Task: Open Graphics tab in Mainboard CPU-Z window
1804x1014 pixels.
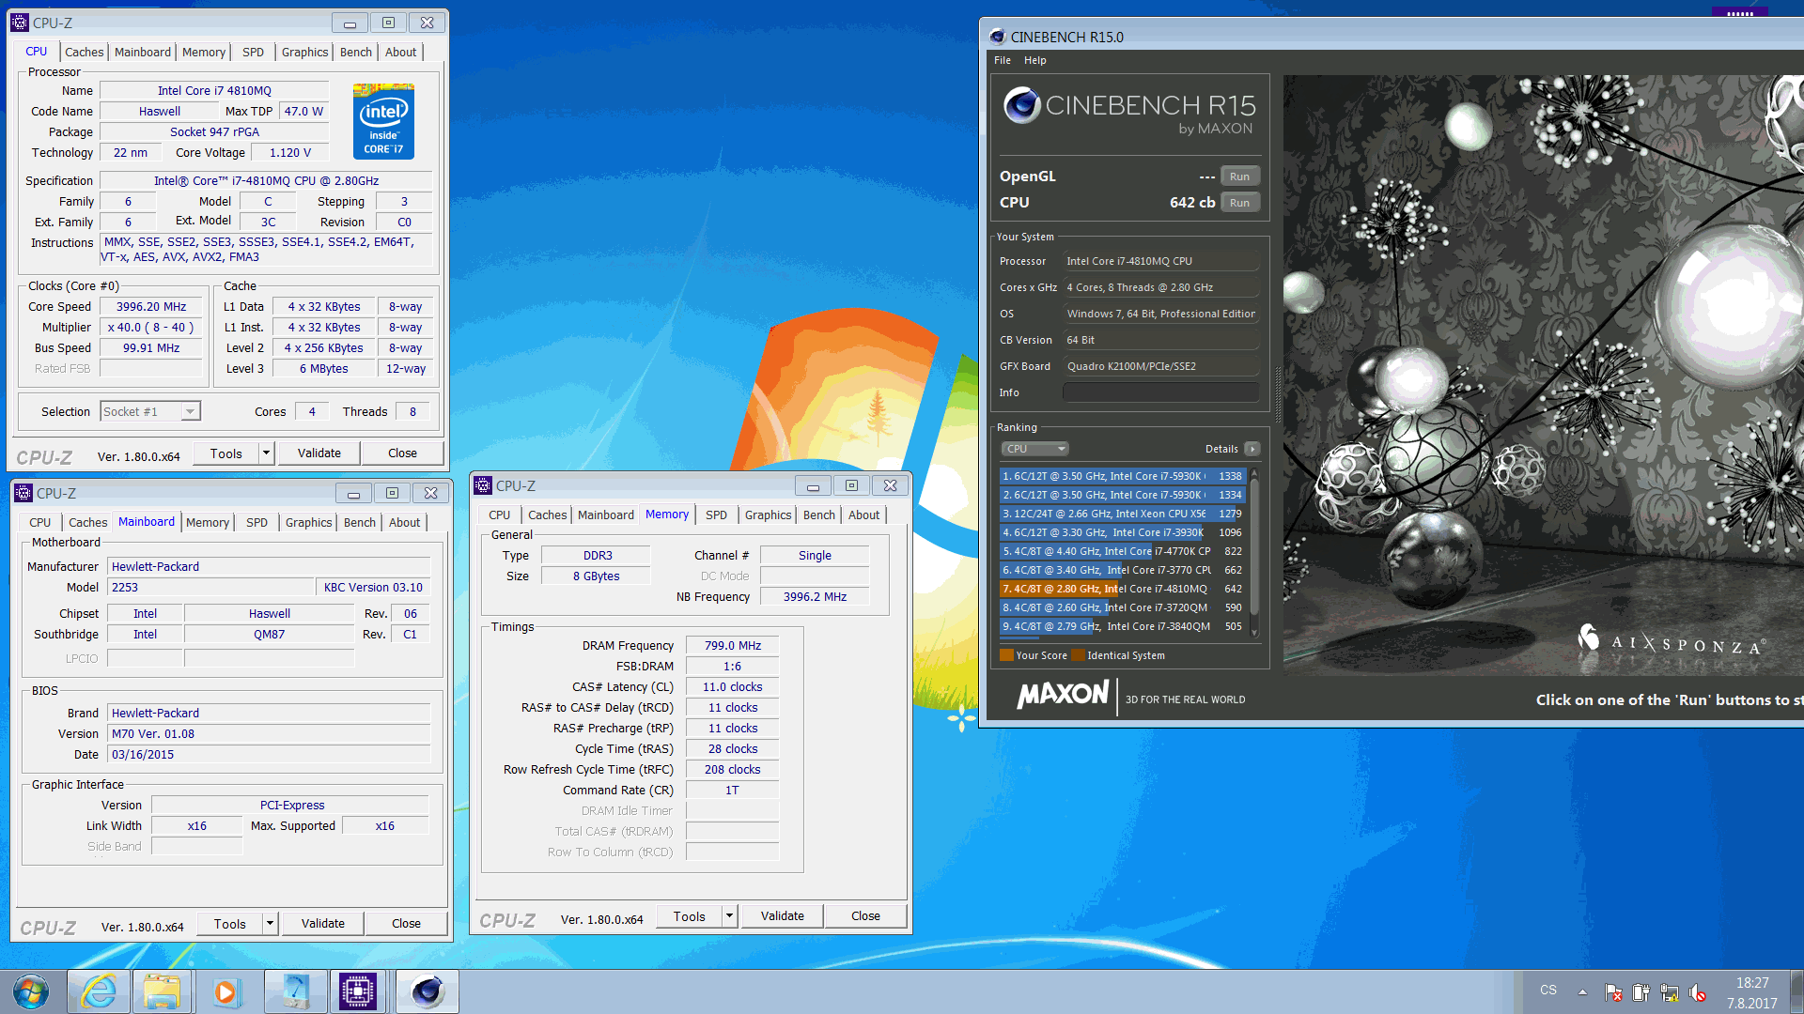Action: click(x=308, y=522)
